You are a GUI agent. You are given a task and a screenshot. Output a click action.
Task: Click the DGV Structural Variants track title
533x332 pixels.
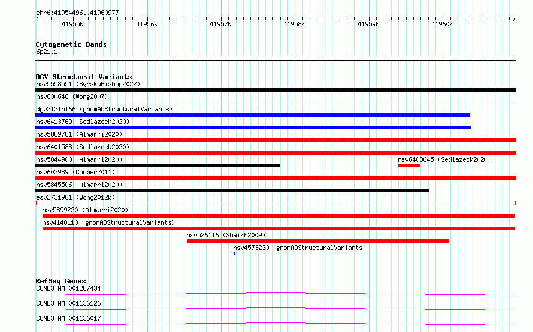pos(84,77)
